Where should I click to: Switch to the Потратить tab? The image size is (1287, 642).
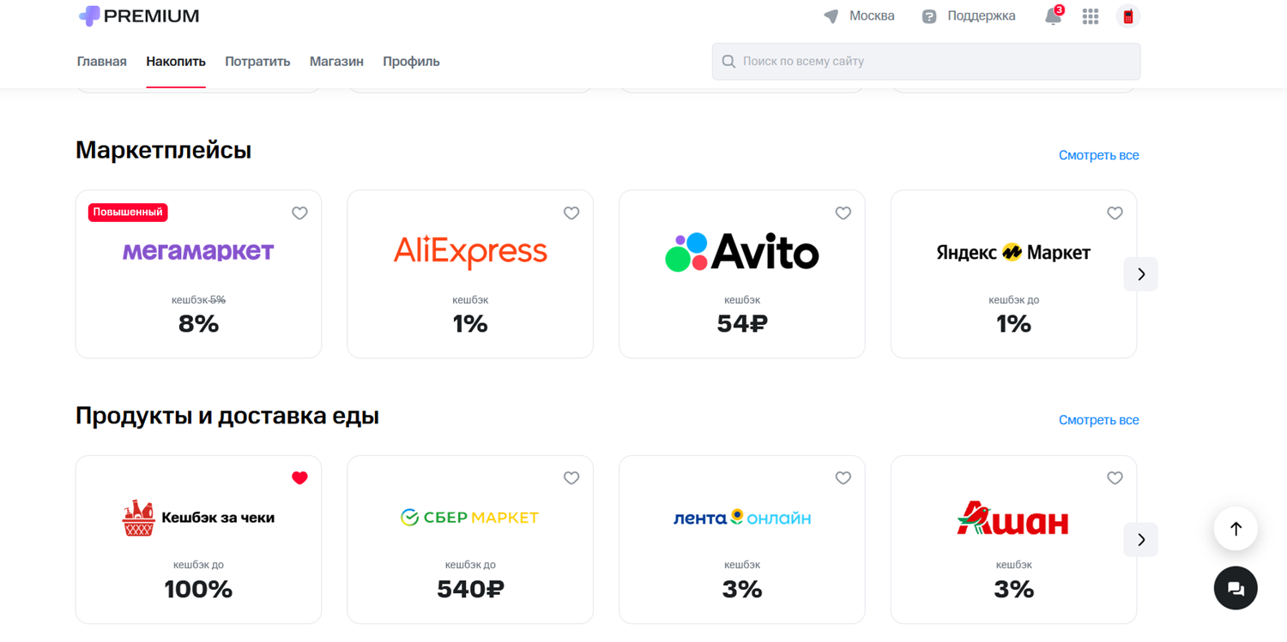point(257,62)
